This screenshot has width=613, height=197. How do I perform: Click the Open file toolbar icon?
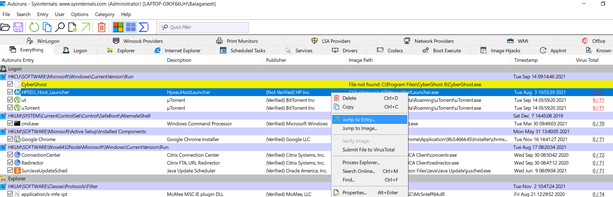point(5,27)
